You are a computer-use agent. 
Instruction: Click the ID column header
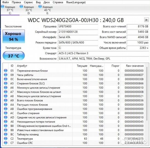[12, 66]
